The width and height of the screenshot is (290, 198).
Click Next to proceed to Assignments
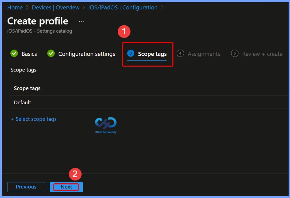pyautogui.click(x=66, y=187)
